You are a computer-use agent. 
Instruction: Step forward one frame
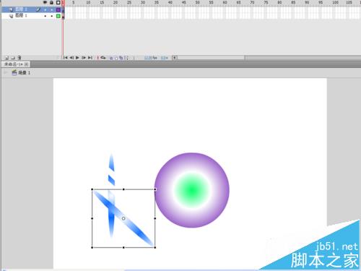(84, 58)
